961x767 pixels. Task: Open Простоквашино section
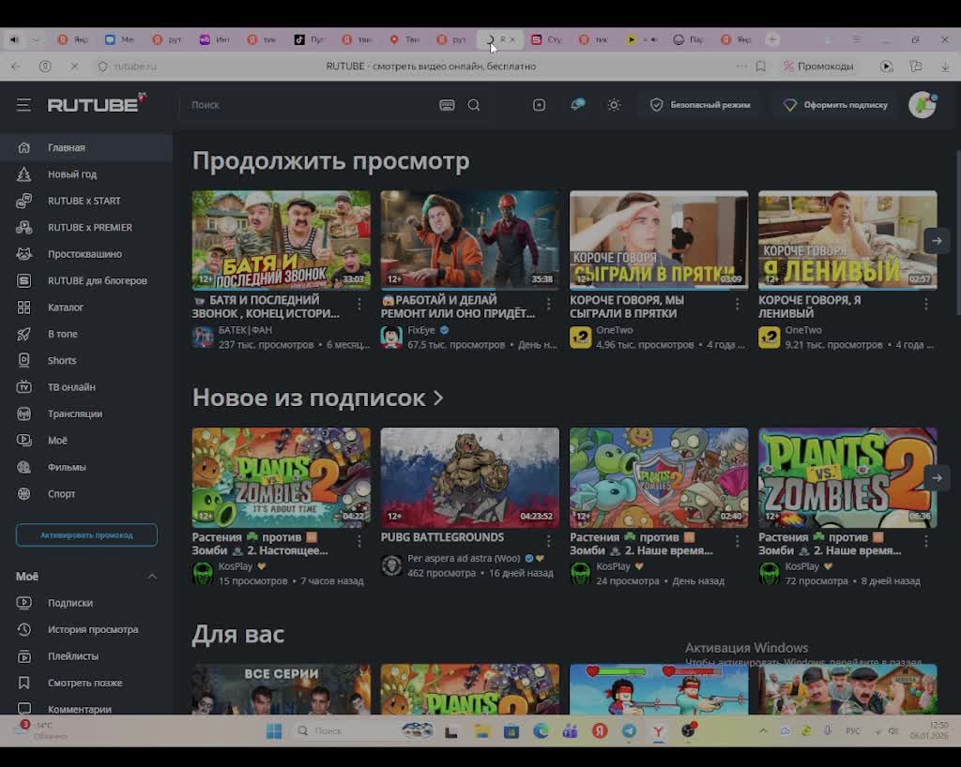coord(85,254)
